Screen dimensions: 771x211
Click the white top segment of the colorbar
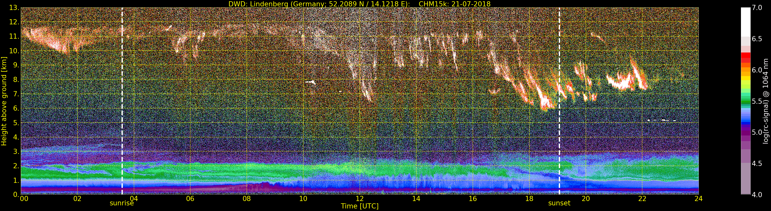(x=746, y=22)
